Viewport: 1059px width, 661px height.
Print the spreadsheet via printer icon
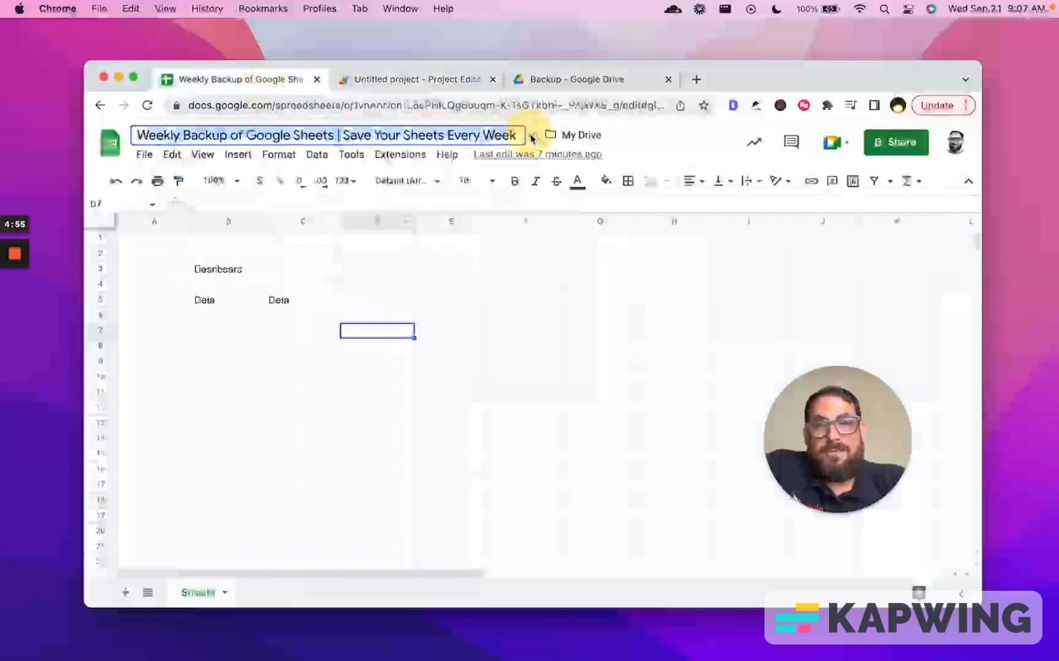157,181
